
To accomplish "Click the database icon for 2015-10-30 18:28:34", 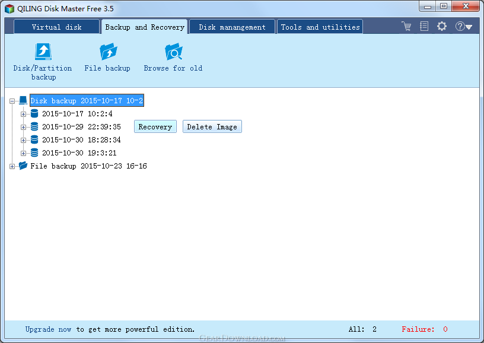I will point(34,139).
